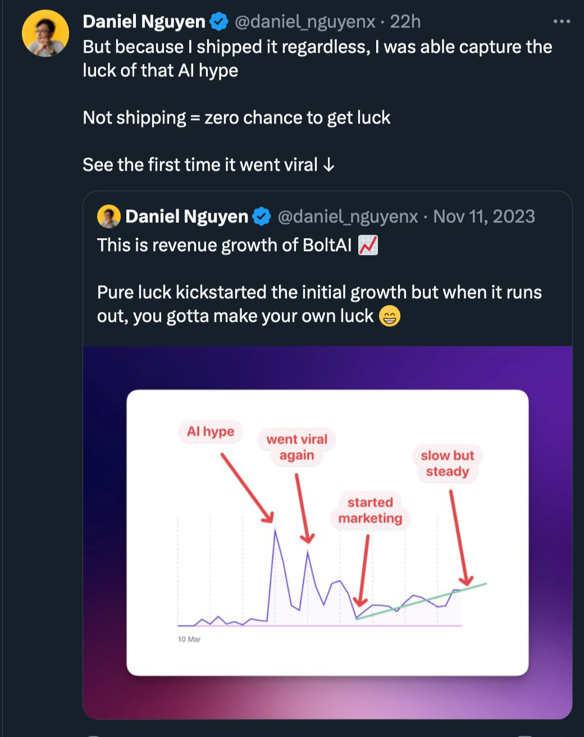Image resolution: width=584 pixels, height=737 pixels.
Task: Click @daniel_nguyenx handle in quoted tweet
Action: click(x=348, y=216)
